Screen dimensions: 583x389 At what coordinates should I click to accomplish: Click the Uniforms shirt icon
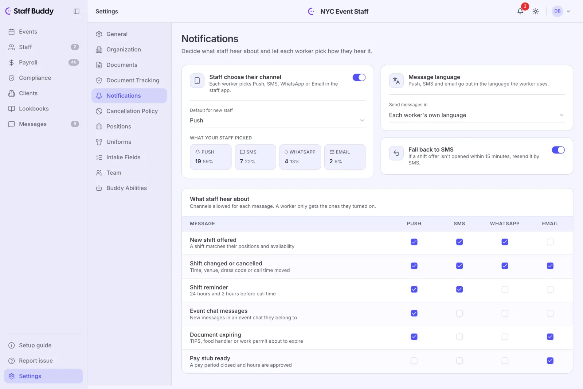(x=99, y=142)
